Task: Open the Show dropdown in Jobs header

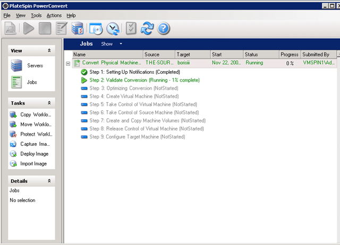Action: coord(112,43)
